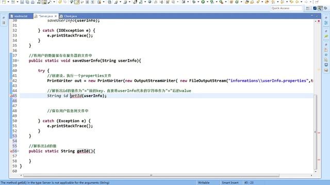The image size is (330, 185).
Task: Select the Java EE perspective icon
Action: [315, 8]
